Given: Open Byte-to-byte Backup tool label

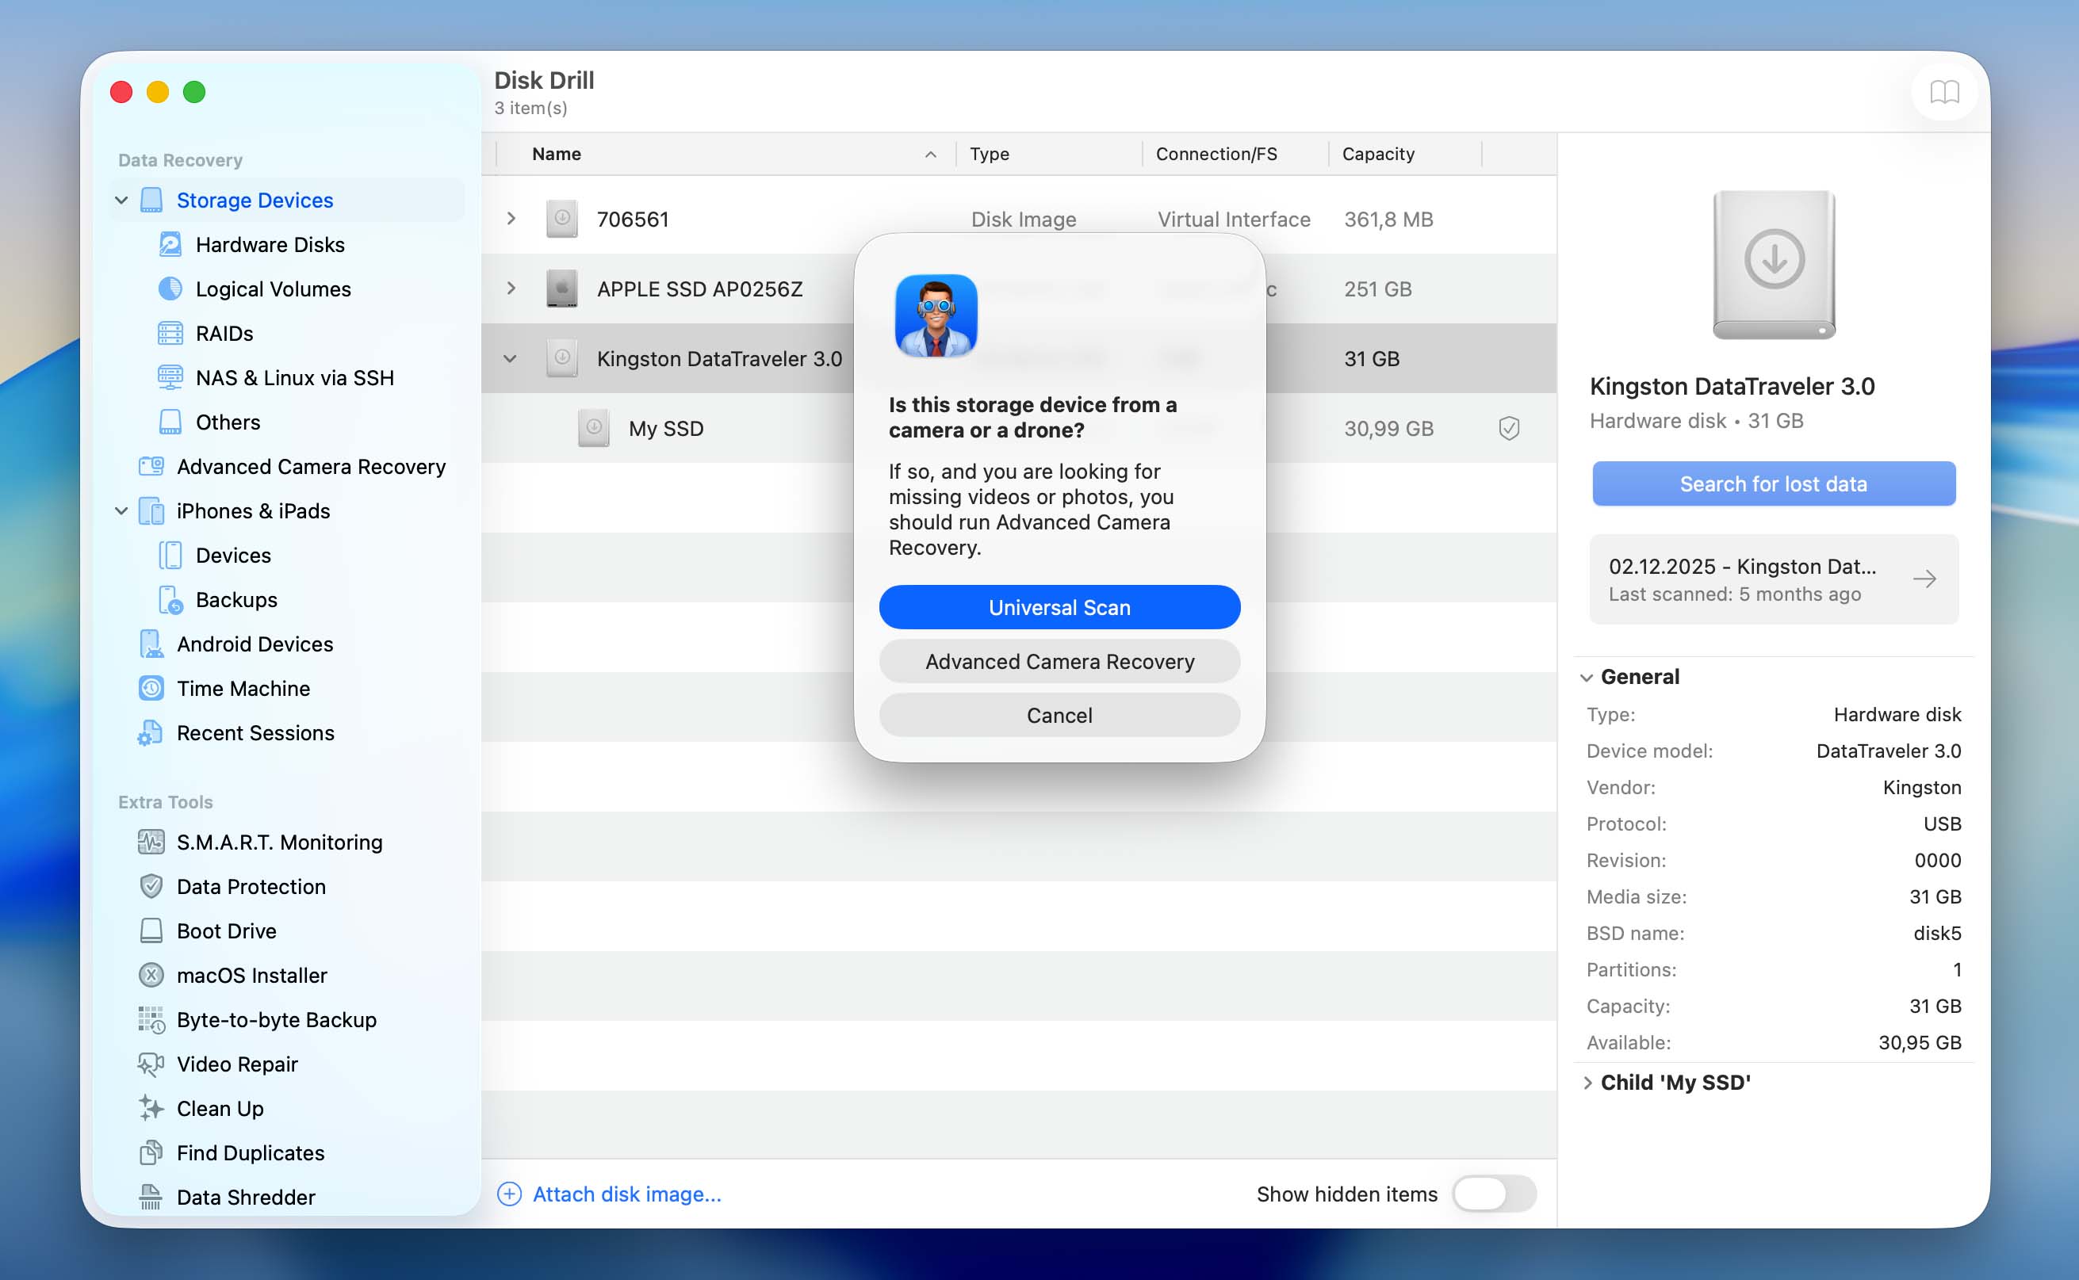Looking at the screenshot, I should pos(276,1020).
